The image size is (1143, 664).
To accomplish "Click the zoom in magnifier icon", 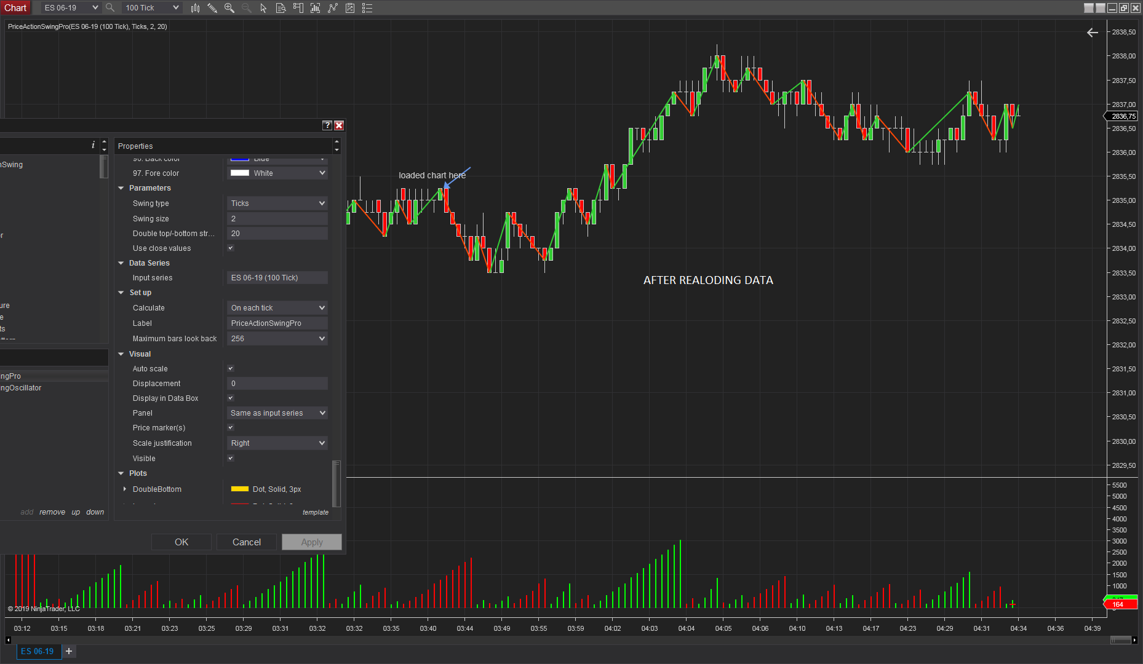I will tap(229, 8).
